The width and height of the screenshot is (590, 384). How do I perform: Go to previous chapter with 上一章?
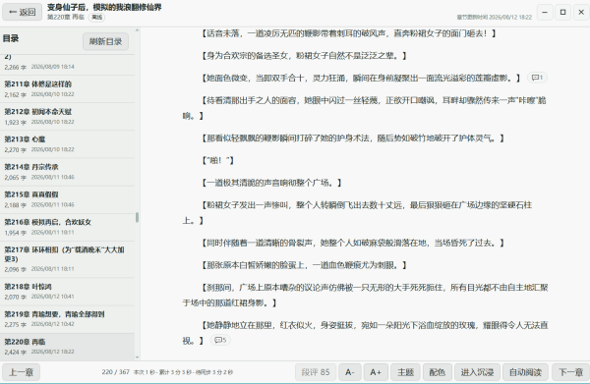click(21, 372)
